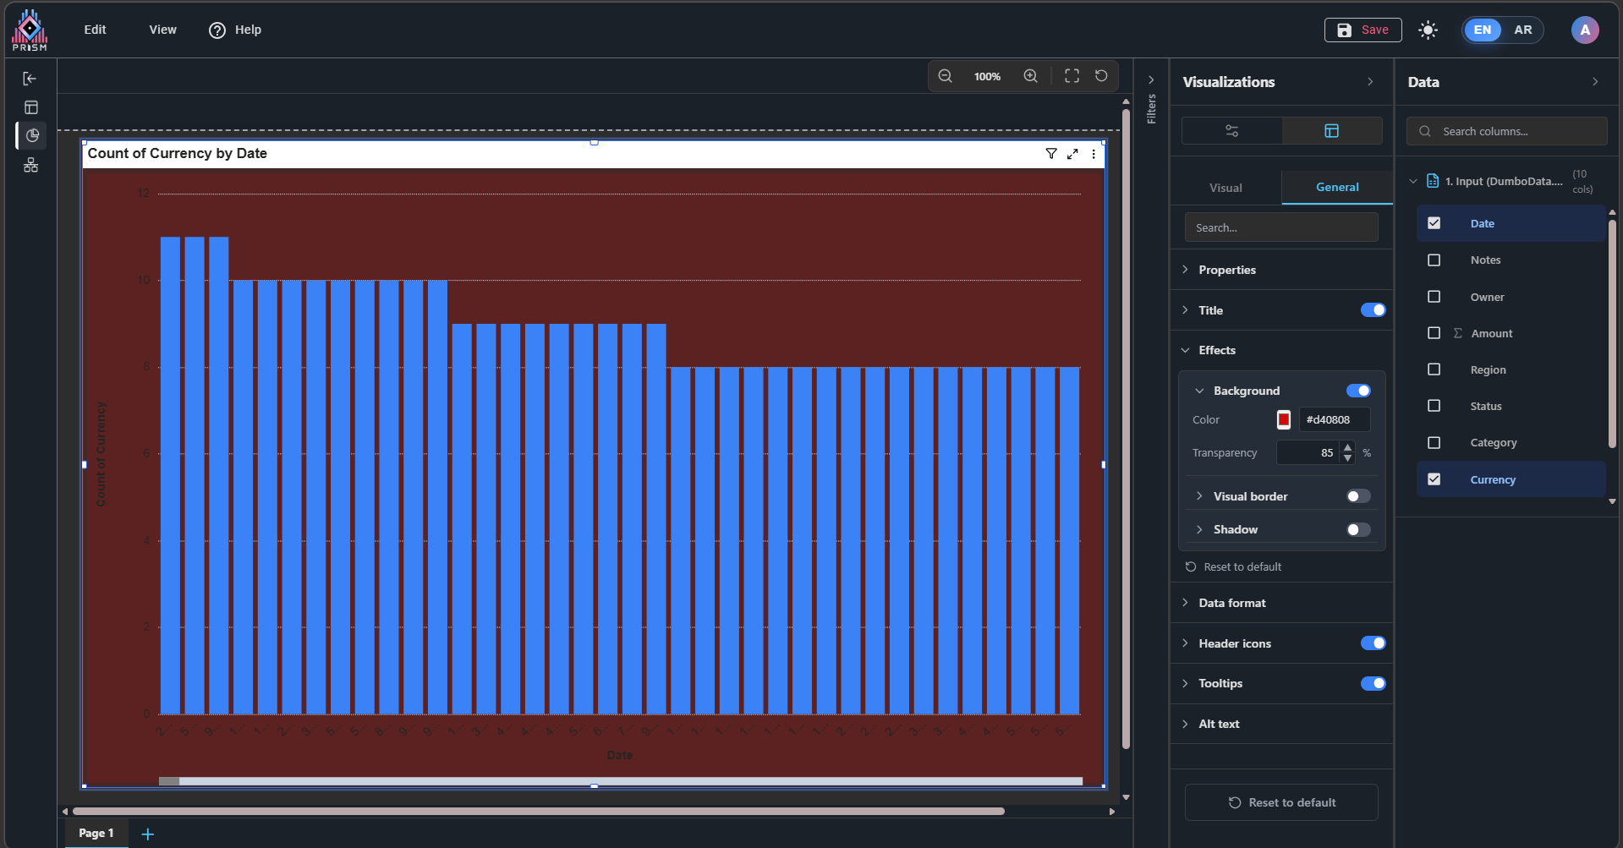Open the Edit menu

click(95, 30)
